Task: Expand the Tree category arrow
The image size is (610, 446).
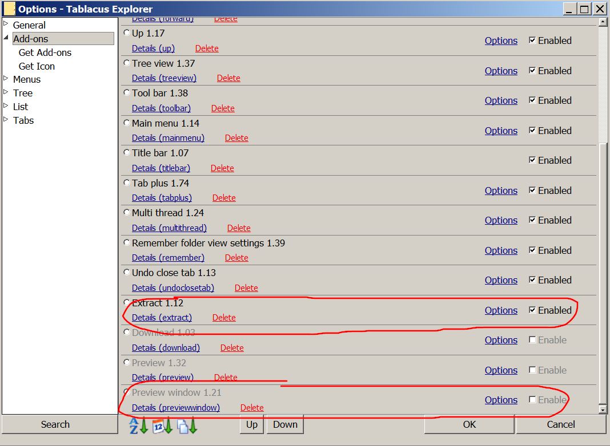Action: point(6,92)
